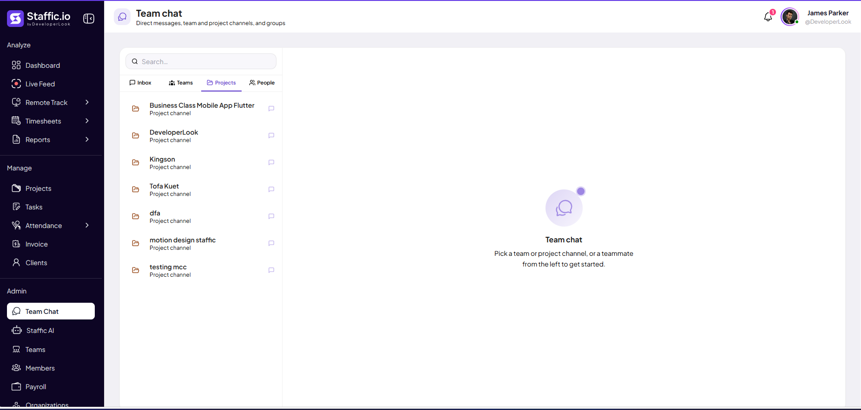Screen dimensions: 861x410
Task: Click chat bubble icon on motion design staffic row
Action: coord(271,243)
